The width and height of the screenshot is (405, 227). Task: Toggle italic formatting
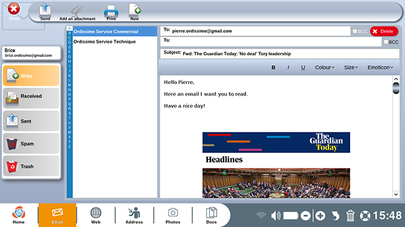click(288, 67)
